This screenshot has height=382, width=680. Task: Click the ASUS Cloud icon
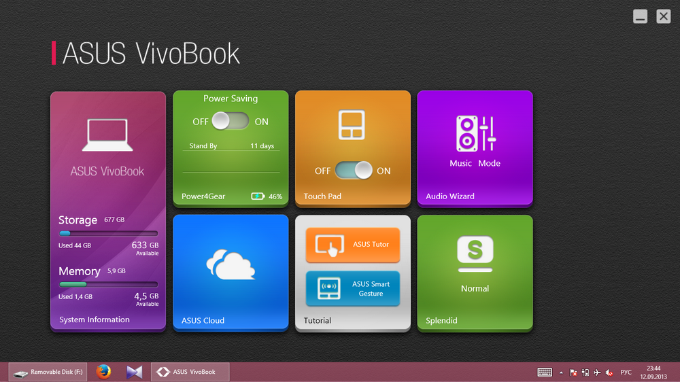coord(231,264)
